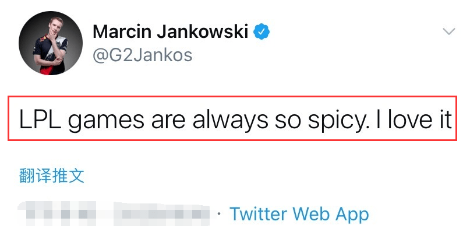
Task: Click the "I love it" phrase
Action: pyautogui.click(x=414, y=118)
